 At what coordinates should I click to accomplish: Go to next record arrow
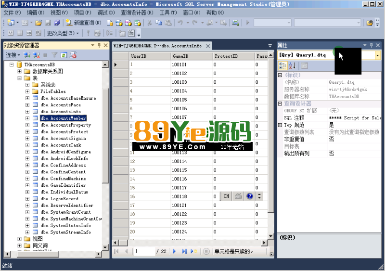175,251
